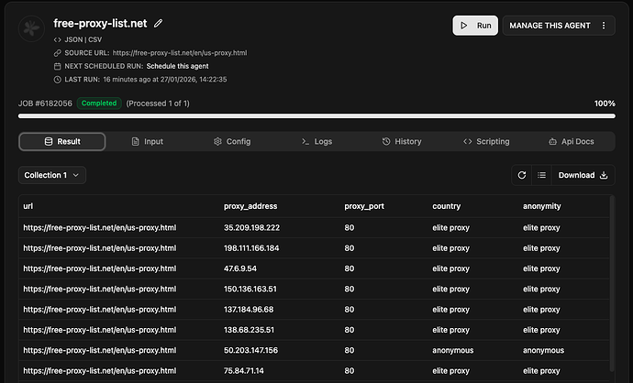Screen dimensions: 633x383
Task: Click MANAGE THIS AGENT button
Action: click(550, 26)
